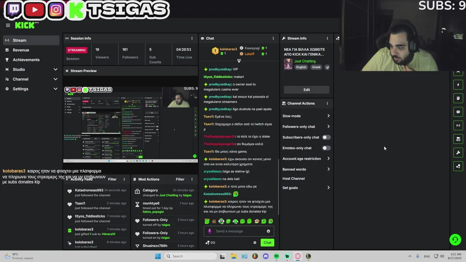
Task: Open Session Info panel options menu
Action: tap(192, 38)
